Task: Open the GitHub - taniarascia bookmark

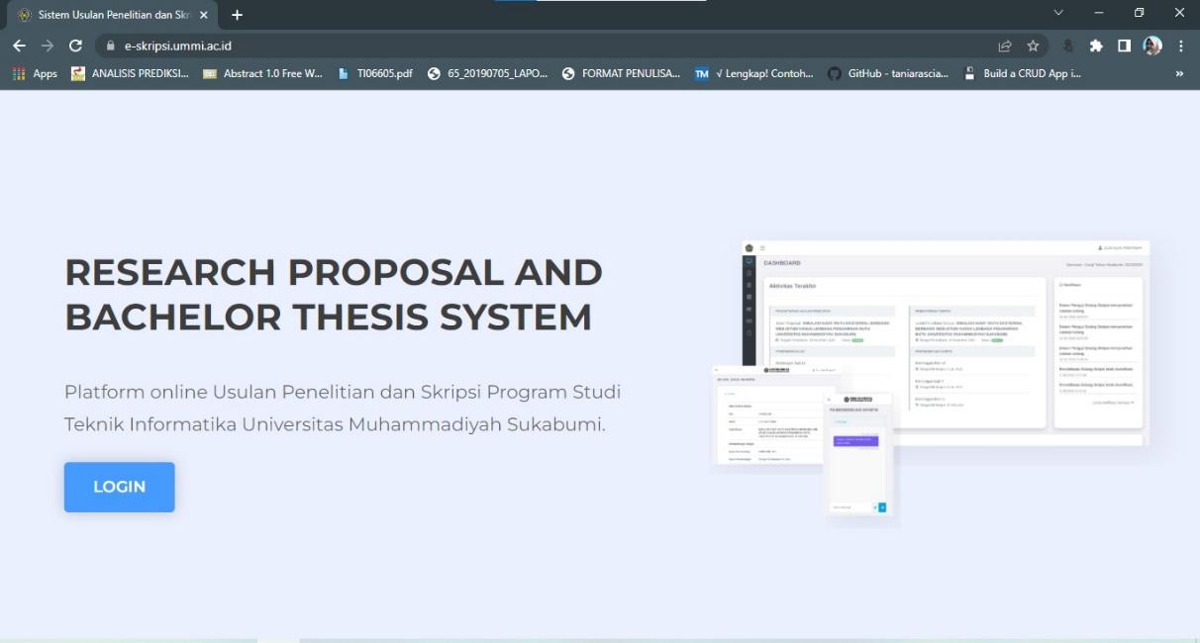Action: click(x=888, y=73)
